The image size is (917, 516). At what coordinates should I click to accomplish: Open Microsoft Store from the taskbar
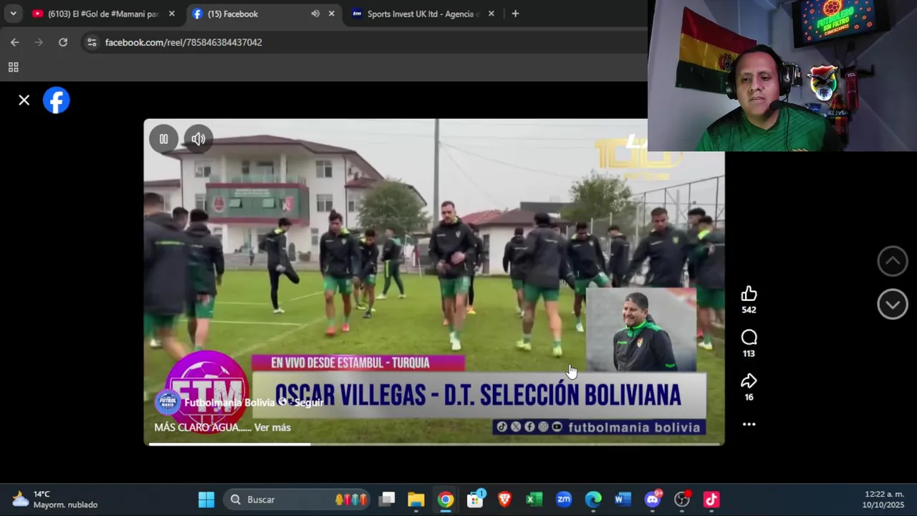(475, 500)
